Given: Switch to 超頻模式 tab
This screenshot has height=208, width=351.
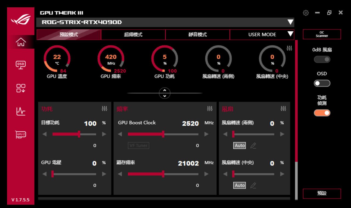Looking at the screenshot, I should (x=133, y=35).
